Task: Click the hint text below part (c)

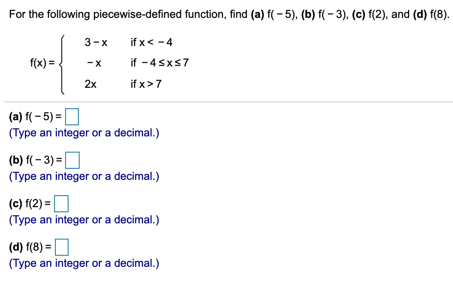Action: 83,219
